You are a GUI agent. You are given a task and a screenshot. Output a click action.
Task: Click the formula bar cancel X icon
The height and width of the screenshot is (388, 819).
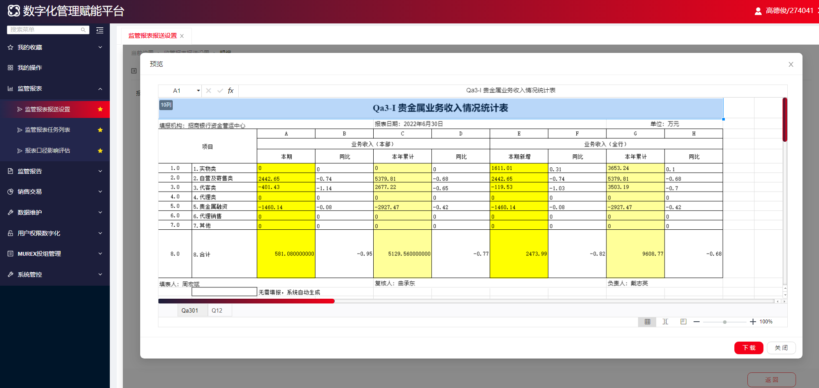click(208, 91)
